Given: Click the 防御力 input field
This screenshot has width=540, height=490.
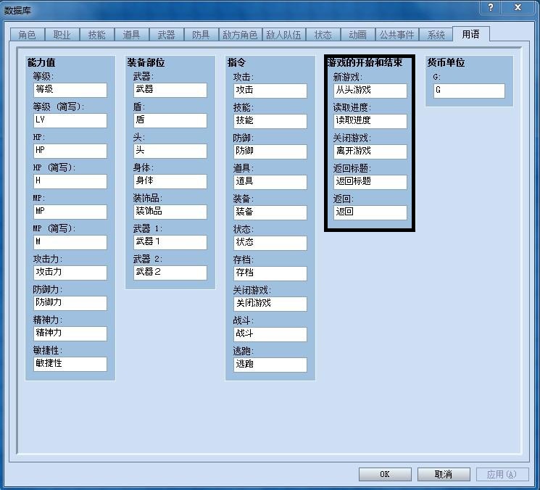Looking at the screenshot, I should (x=70, y=303).
